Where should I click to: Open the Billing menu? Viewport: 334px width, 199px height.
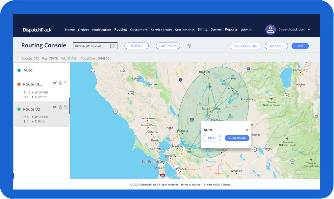(202, 29)
